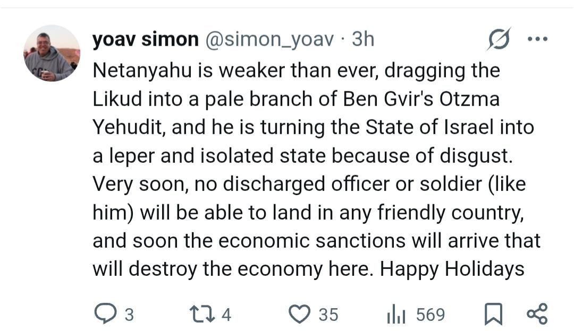
Task: Open the @simon_yoav handle link
Action: point(269,40)
